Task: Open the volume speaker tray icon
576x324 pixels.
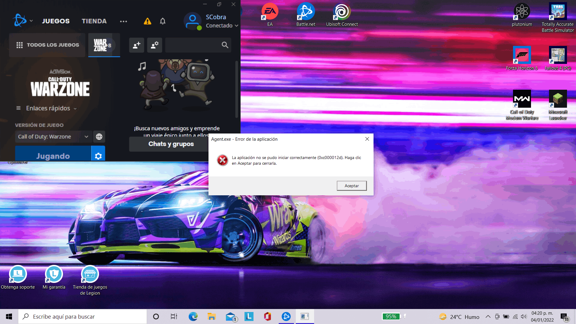Action: (x=524, y=316)
